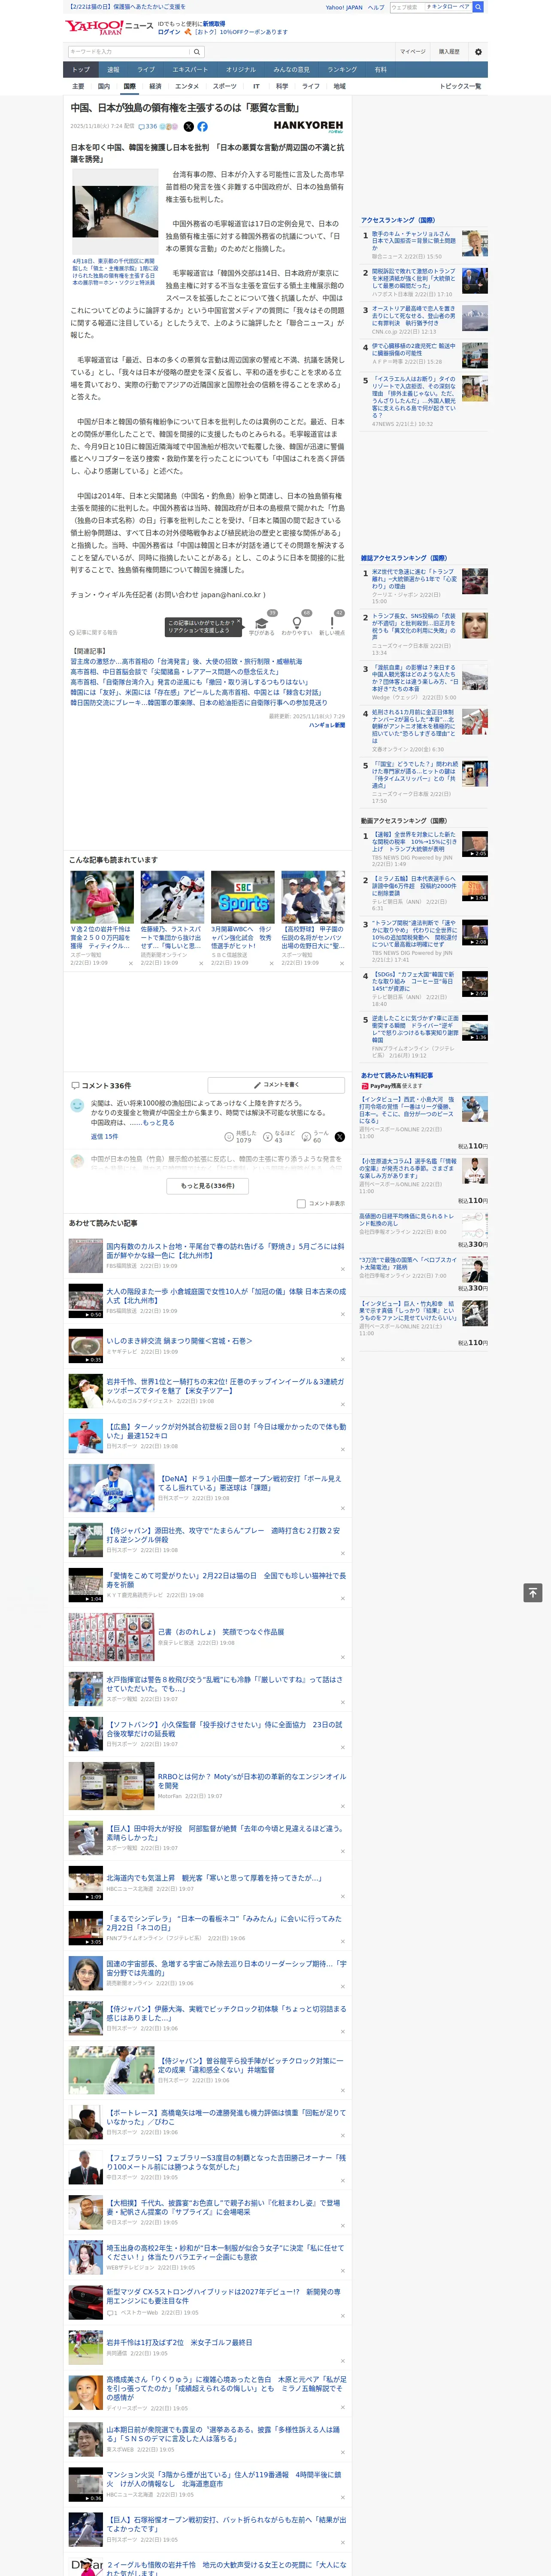The image size is (551, 2576).
Task: Open settings via the gear icon
Action: [x=478, y=51]
